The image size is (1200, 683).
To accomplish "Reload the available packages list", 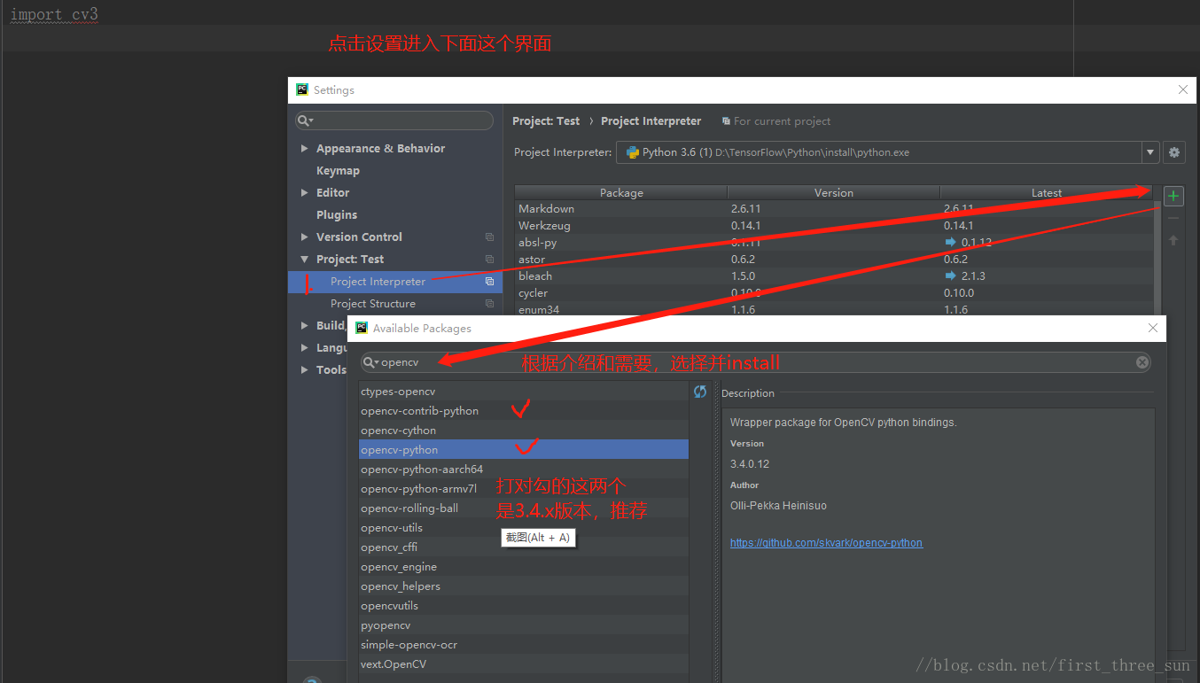I will coord(700,392).
